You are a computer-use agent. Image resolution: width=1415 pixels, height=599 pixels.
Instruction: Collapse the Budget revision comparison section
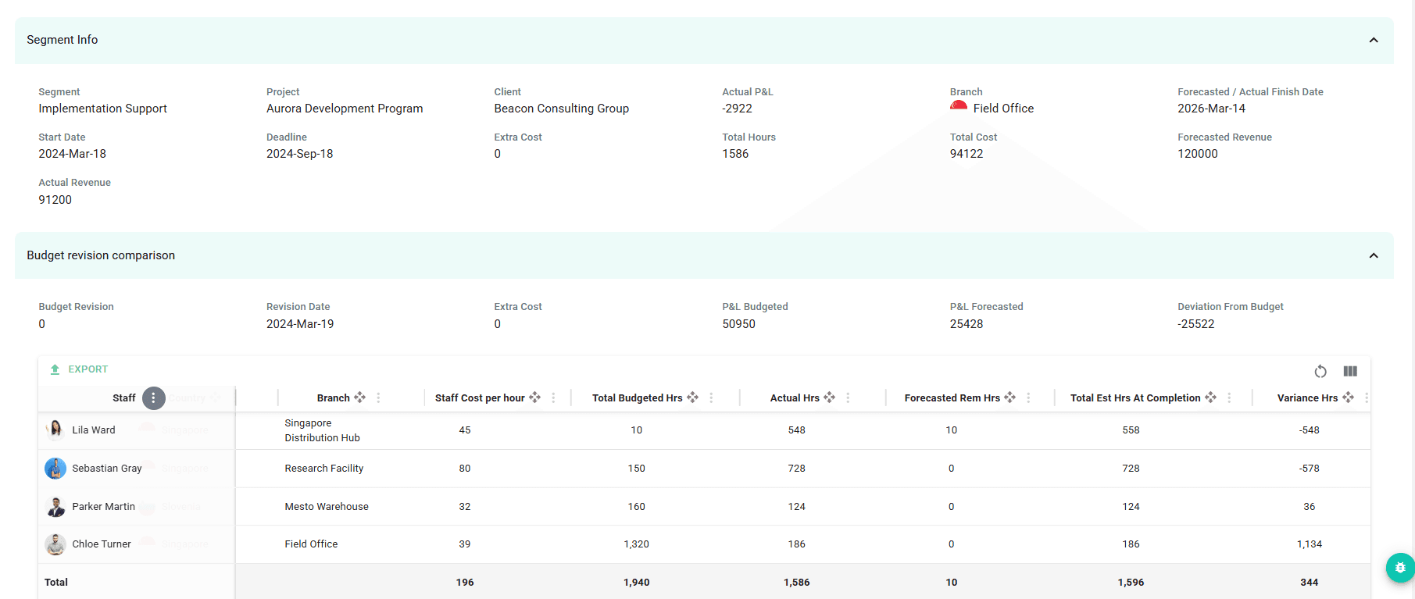point(1373,255)
